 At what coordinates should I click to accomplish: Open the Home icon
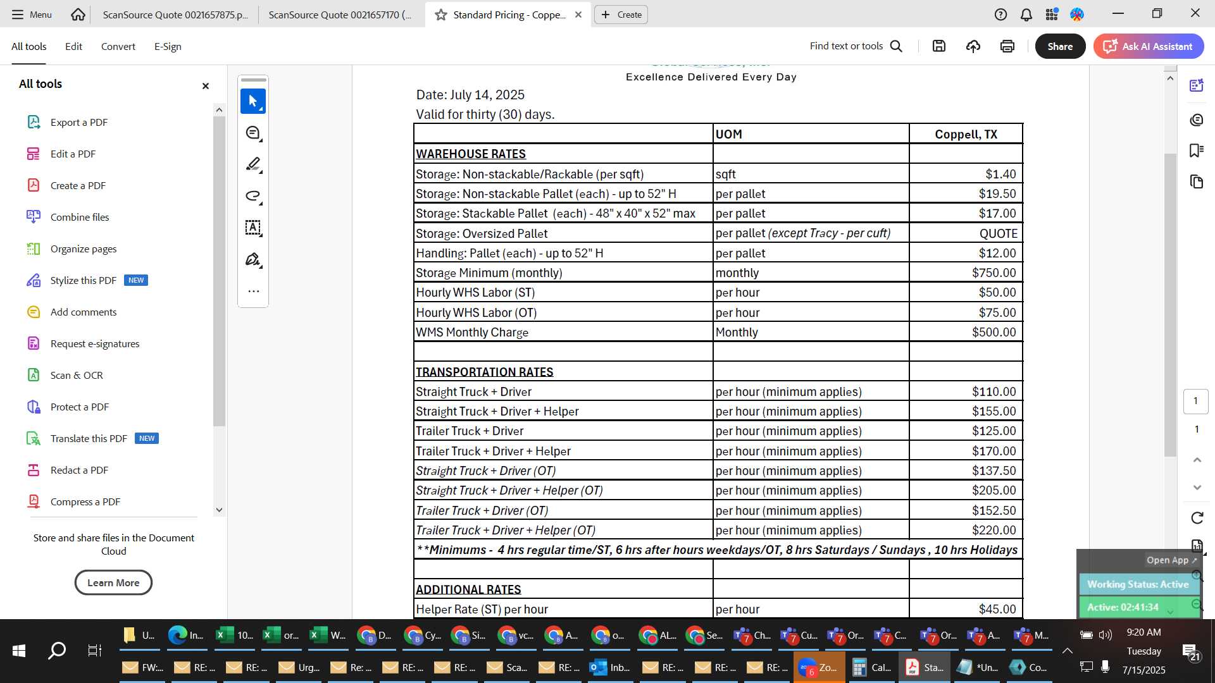click(x=78, y=14)
